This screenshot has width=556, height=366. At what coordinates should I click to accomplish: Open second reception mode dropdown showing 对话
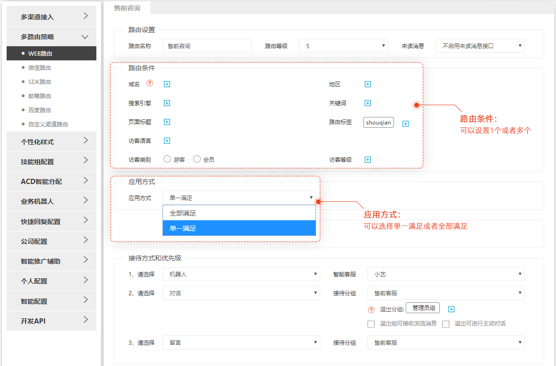pos(241,293)
